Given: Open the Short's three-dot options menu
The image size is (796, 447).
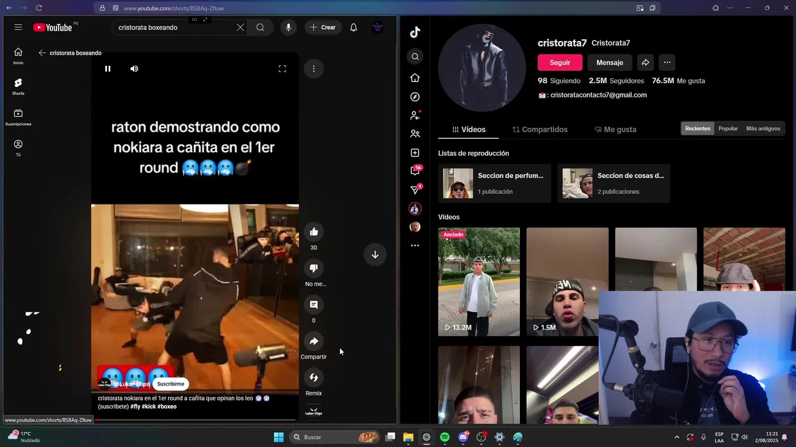Looking at the screenshot, I should pos(313,69).
